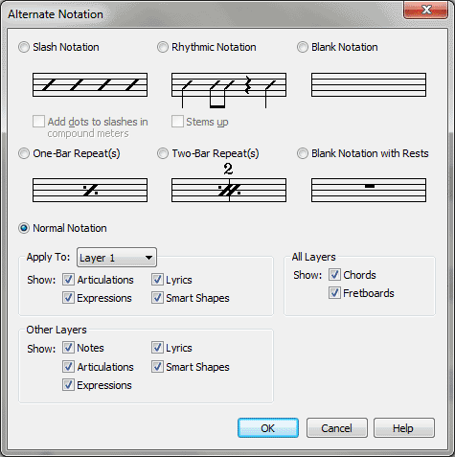Pick the Two-Bar Repeat(s) option
The image size is (455, 457).
pos(163,153)
